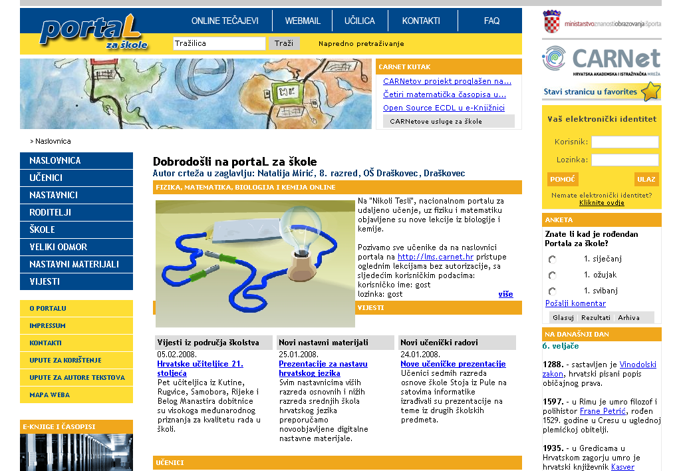Select the '1. svibanj' poll option
681x471 pixels.
[552, 291]
